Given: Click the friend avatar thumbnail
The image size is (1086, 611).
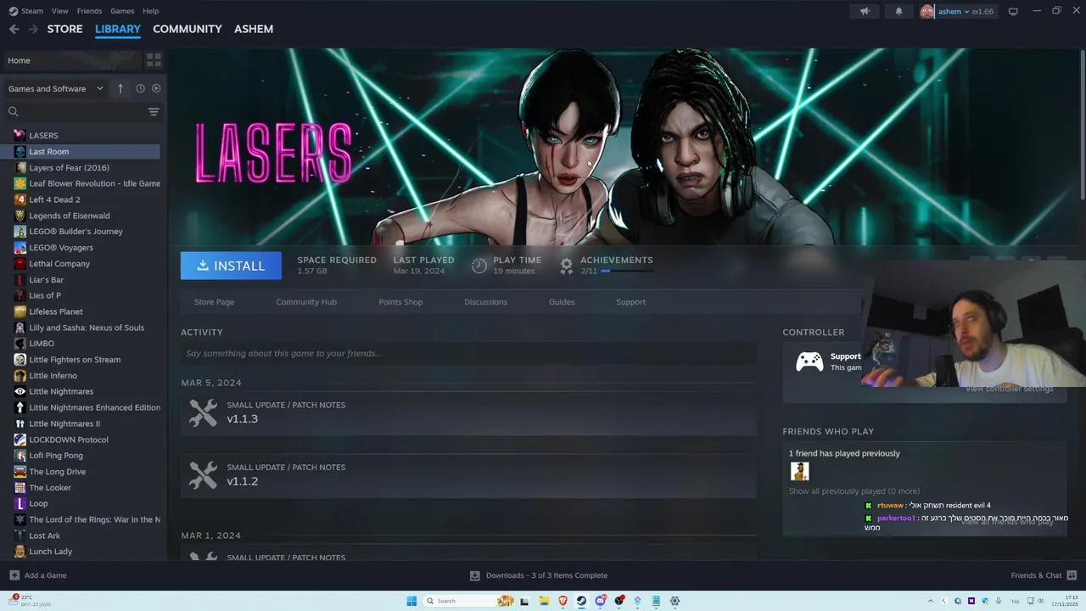Looking at the screenshot, I should pos(799,471).
